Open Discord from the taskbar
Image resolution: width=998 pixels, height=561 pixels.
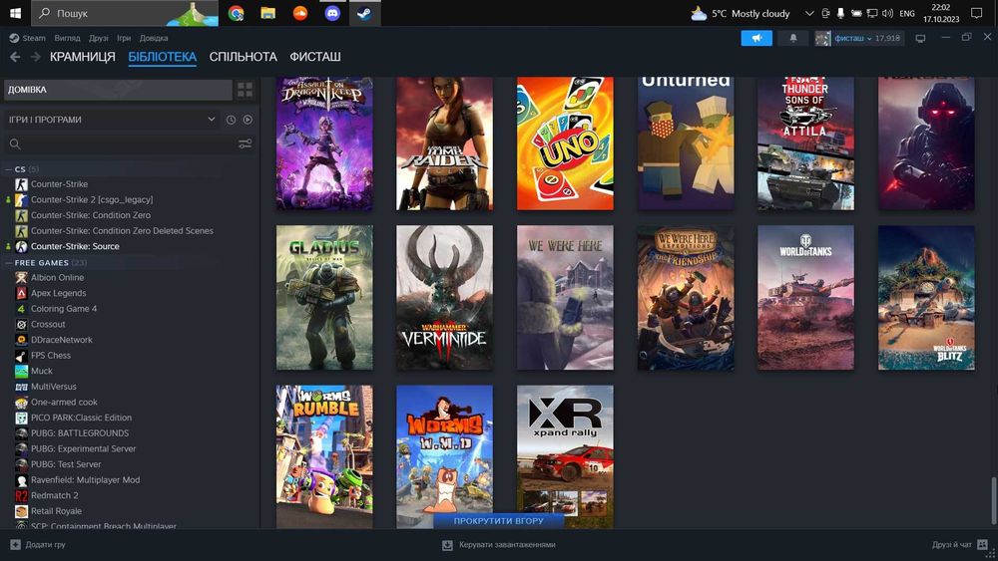(332, 13)
